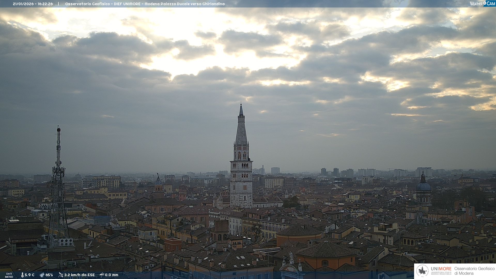This screenshot has height=279, width=496.
Task: Click the 21/01/2026 date and time stamp
Action: tap(33, 4)
